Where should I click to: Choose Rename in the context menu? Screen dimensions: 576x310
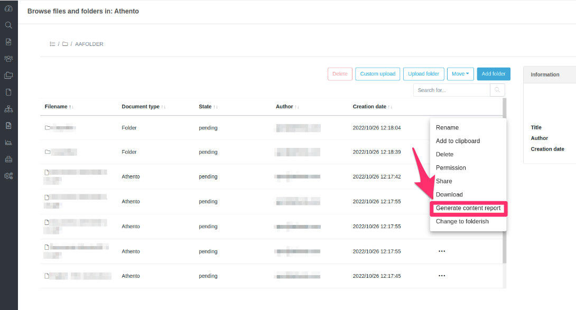[x=447, y=127]
